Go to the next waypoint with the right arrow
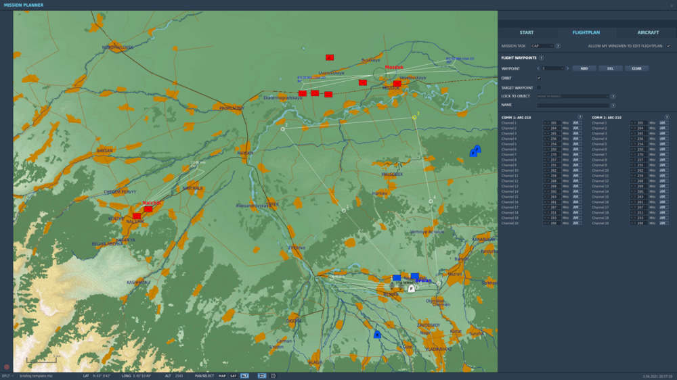The width and height of the screenshot is (677, 380). [567, 68]
